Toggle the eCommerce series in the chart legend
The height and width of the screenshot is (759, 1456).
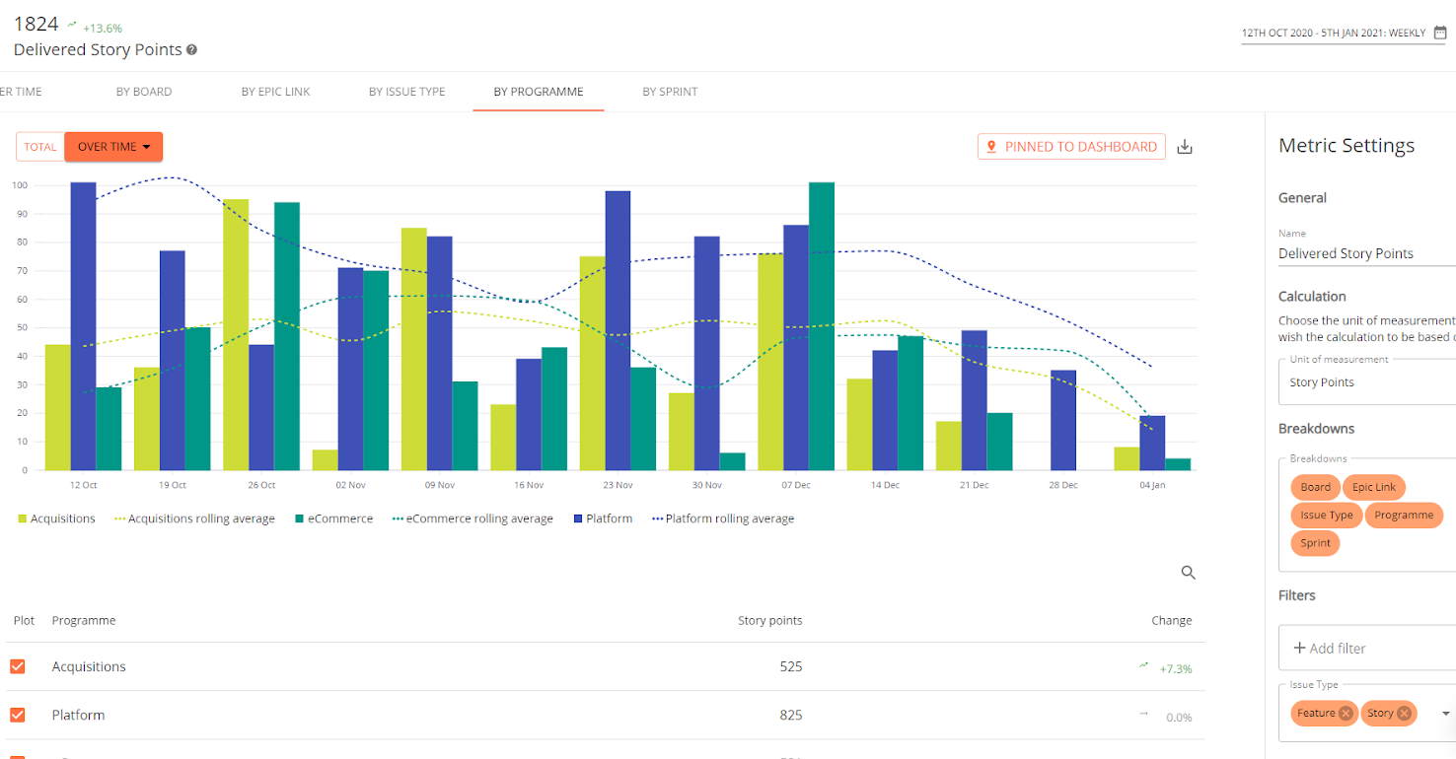coord(333,517)
